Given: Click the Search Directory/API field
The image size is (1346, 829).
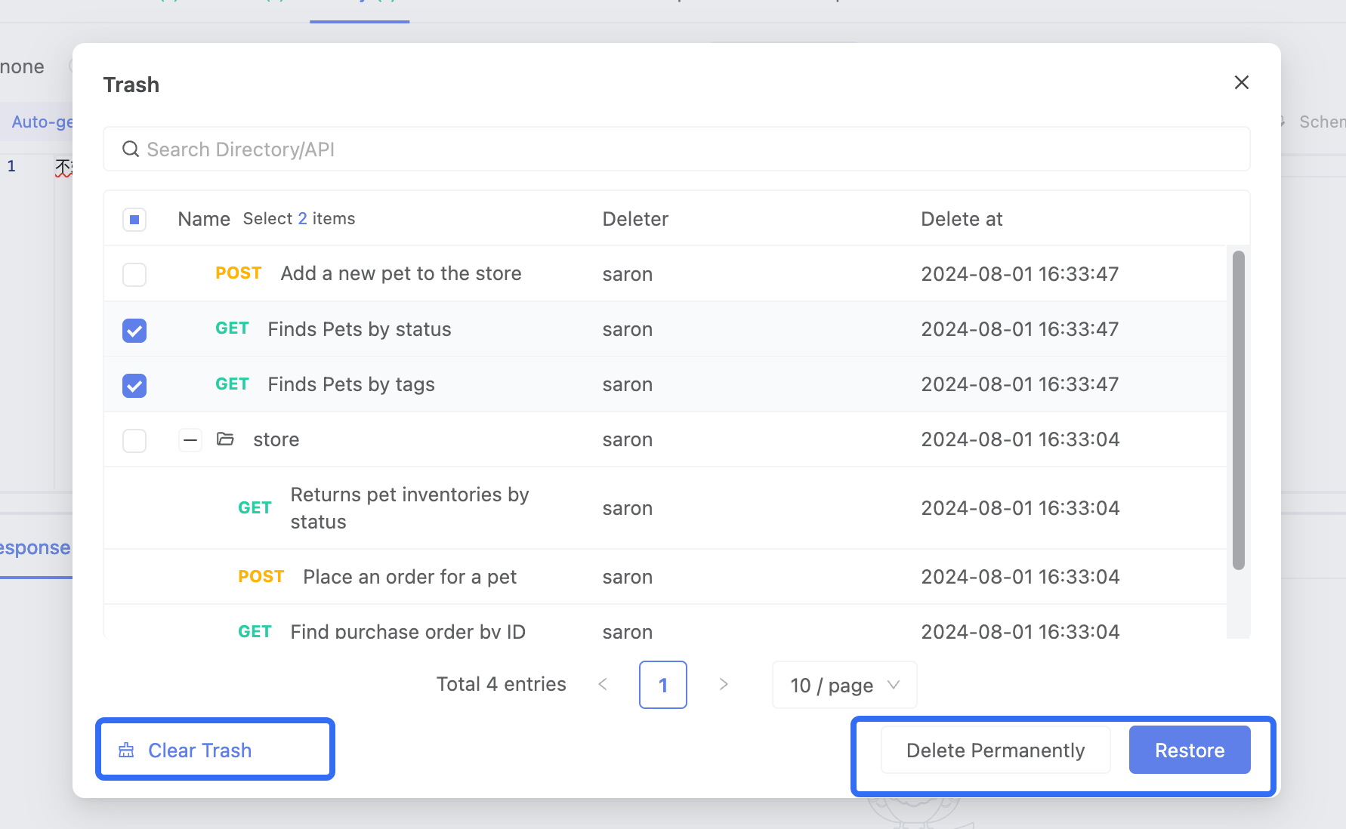Looking at the screenshot, I should pos(676,149).
